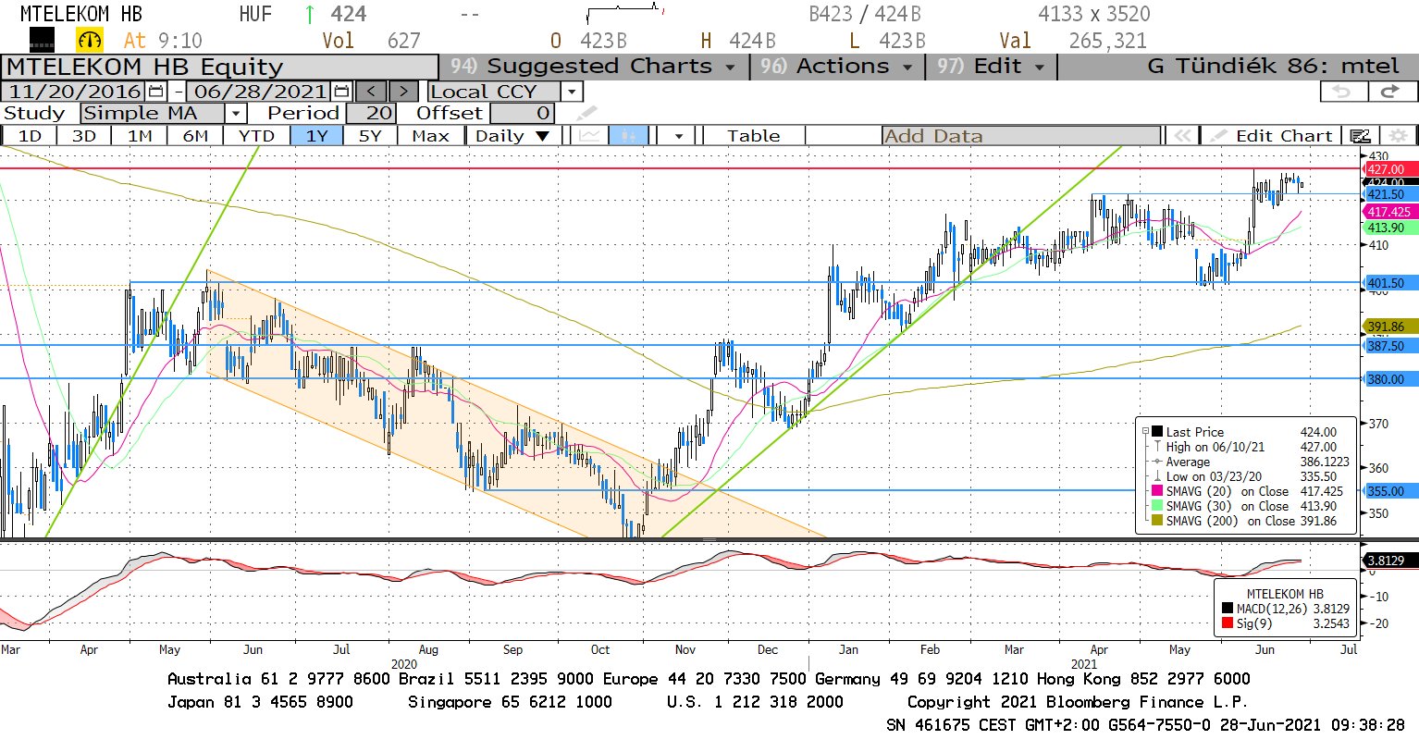Open start date calendar picker icon

coord(156,92)
